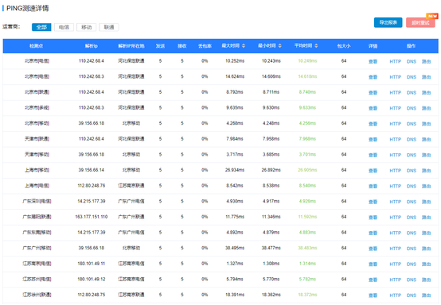Select IP cell 180.101.49.12
The height and width of the screenshot is (305, 441).
(92, 279)
